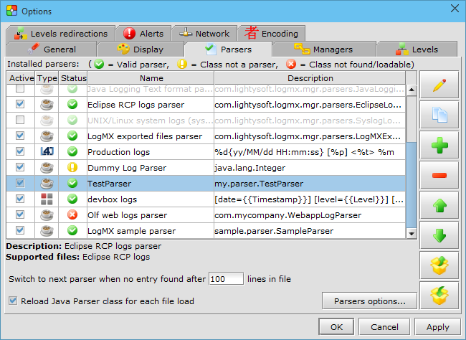This screenshot has width=466, height=340.
Task: Open Parsers options dialog
Action: (x=369, y=301)
